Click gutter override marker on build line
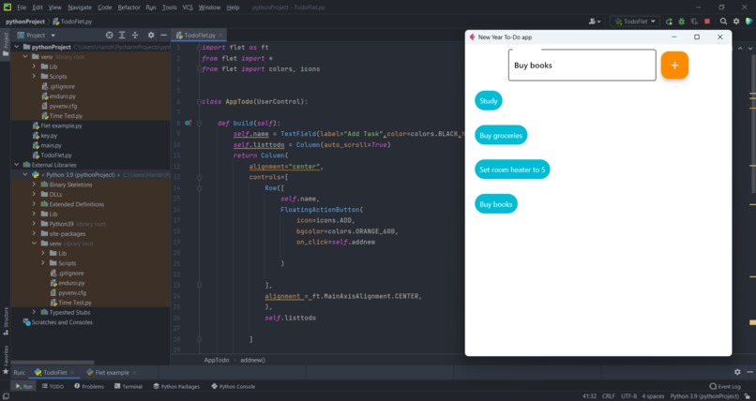The height and width of the screenshot is (401, 756). click(x=188, y=124)
